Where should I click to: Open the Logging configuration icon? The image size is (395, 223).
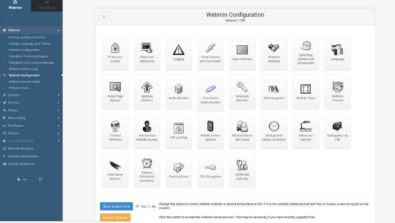(x=179, y=53)
